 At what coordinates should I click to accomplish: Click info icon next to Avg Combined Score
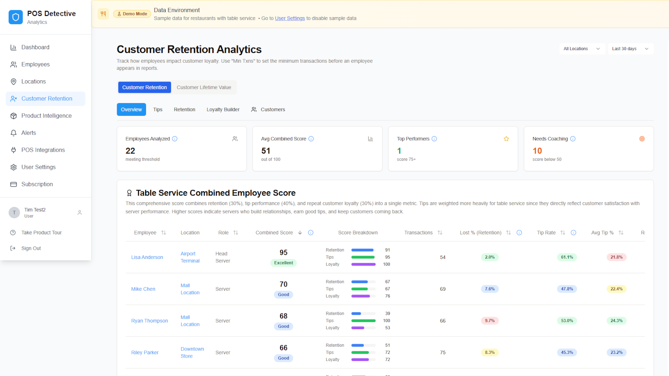(x=311, y=139)
